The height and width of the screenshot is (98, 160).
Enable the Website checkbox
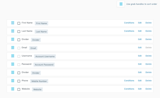[x=19, y=89]
